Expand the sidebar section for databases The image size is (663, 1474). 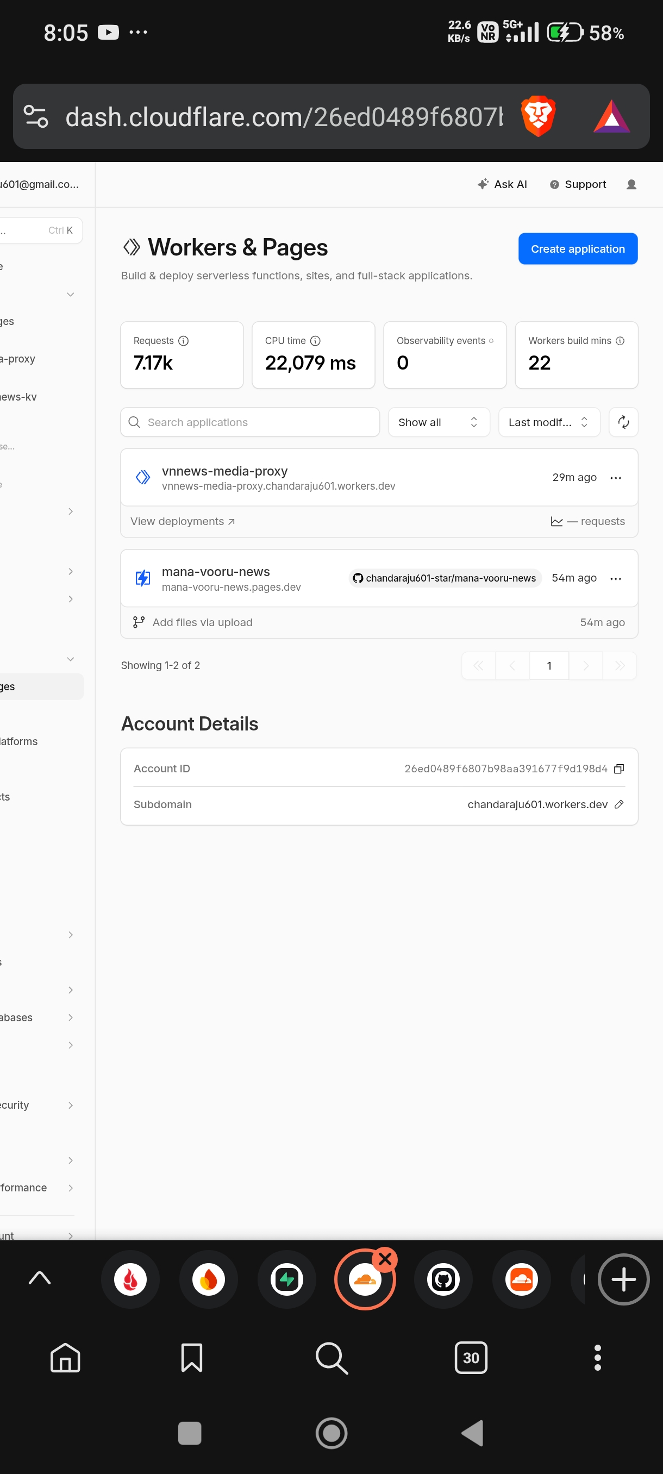[70, 1017]
